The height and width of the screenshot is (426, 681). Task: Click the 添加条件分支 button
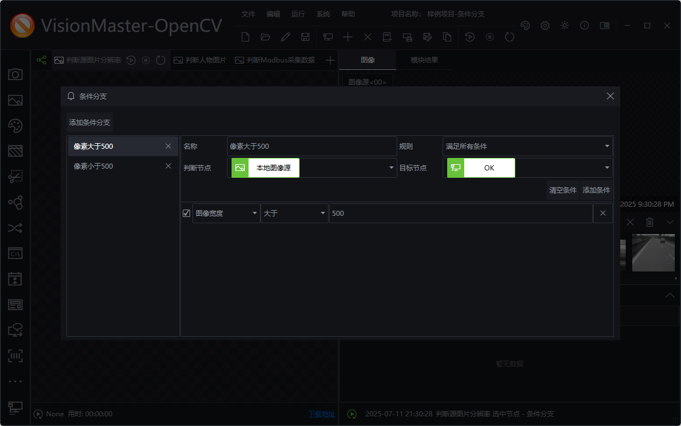click(89, 122)
